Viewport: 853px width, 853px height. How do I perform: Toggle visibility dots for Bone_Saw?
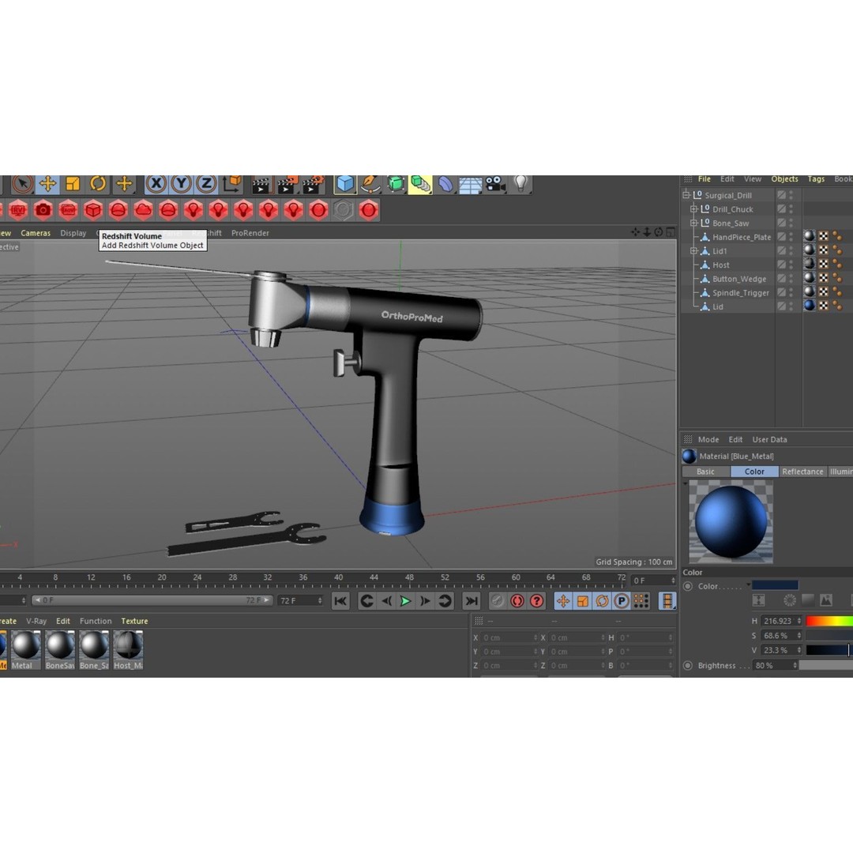point(791,223)
